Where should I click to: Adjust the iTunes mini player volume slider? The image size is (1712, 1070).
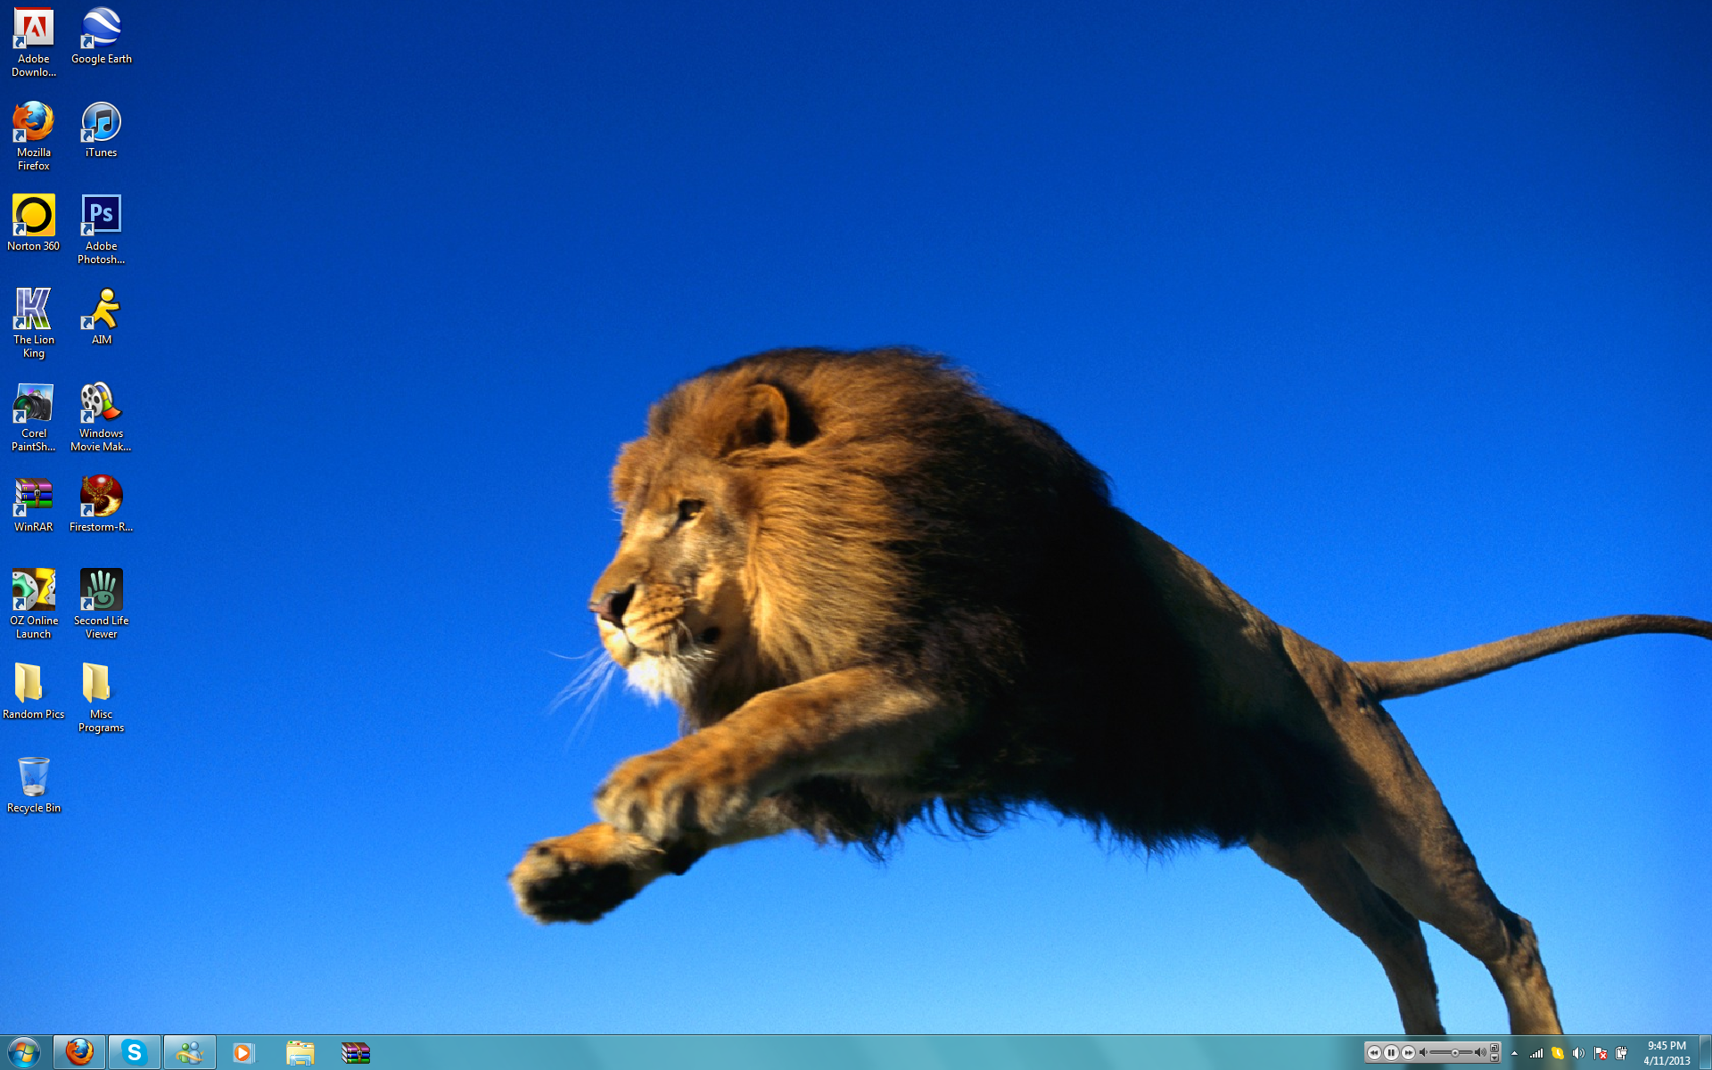coord(1454,1053)
